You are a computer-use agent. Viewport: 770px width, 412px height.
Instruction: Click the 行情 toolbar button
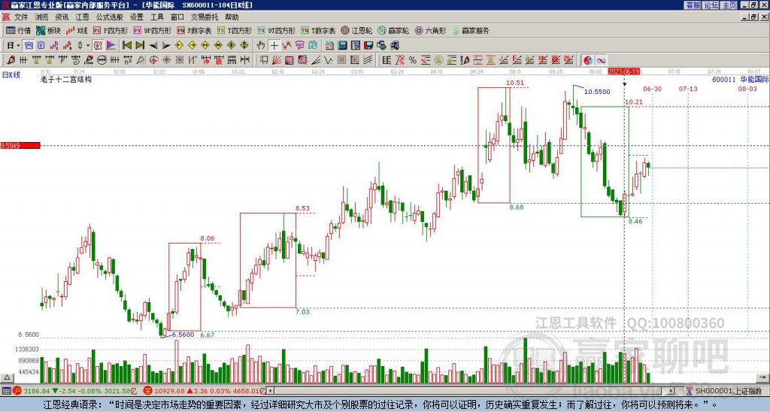[x=19, y=30]
